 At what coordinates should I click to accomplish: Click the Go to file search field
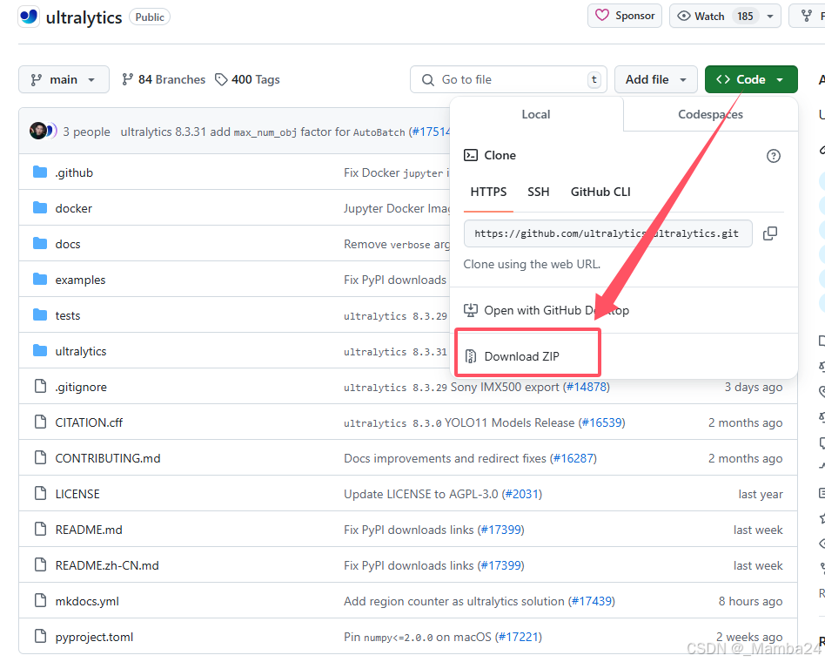(x=508, y=79)
